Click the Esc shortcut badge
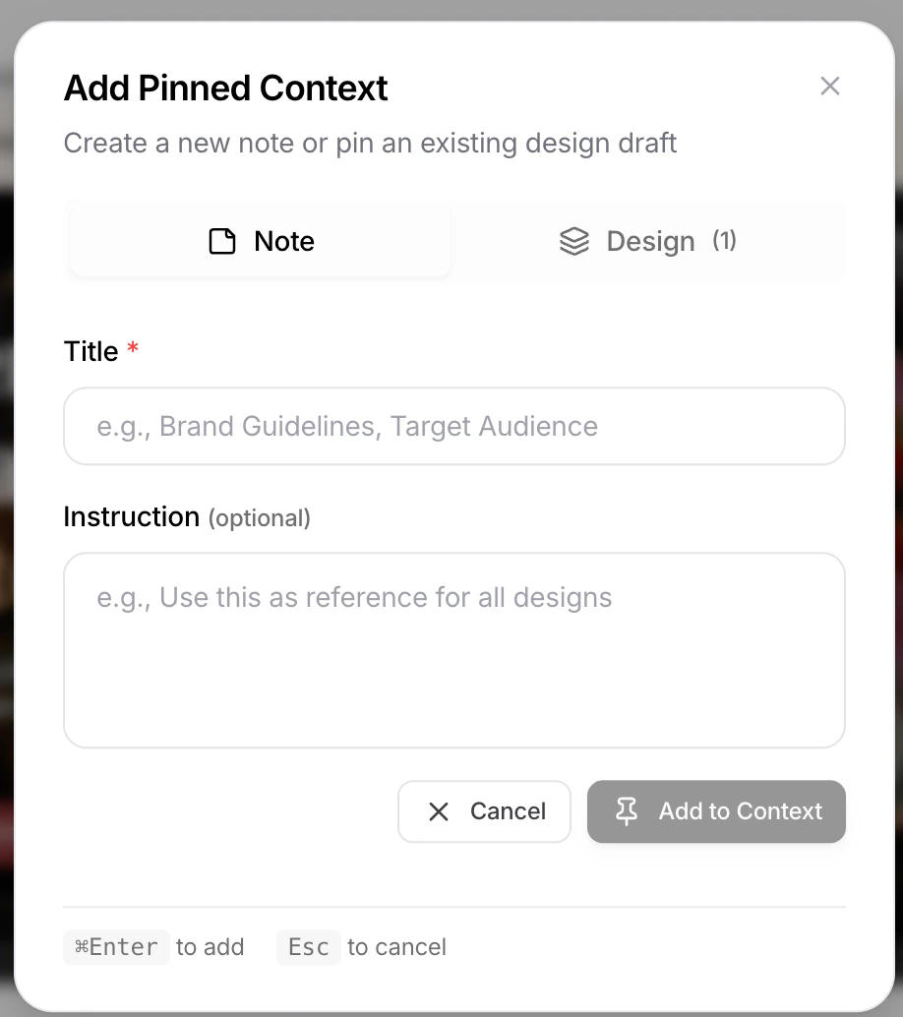Image resolution: width=903 pixels, height=1017 pixels. [x=308, y=946]
